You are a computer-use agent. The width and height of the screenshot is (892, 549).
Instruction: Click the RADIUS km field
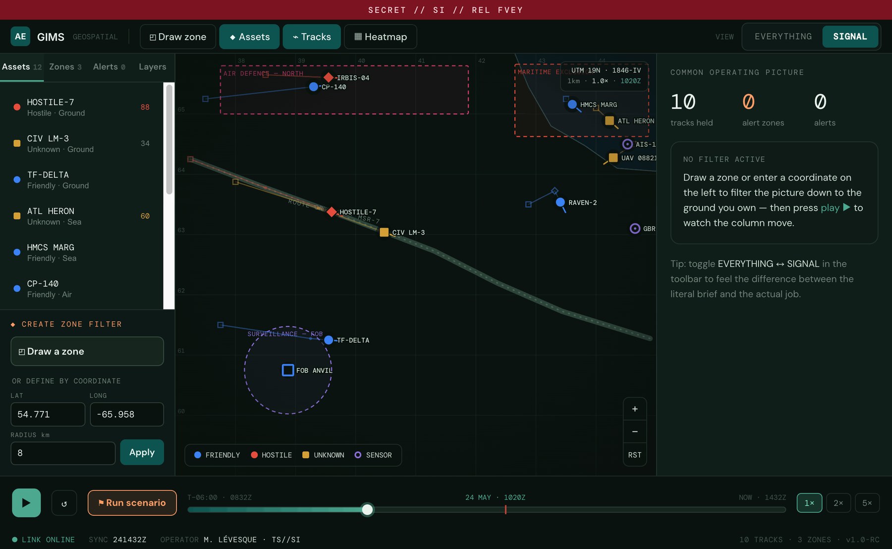point(63,453)
